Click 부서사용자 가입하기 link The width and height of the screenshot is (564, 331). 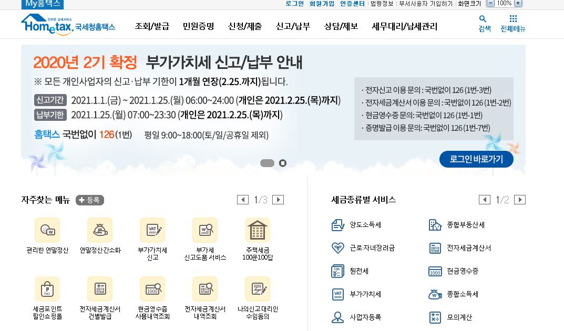point(426,4)
